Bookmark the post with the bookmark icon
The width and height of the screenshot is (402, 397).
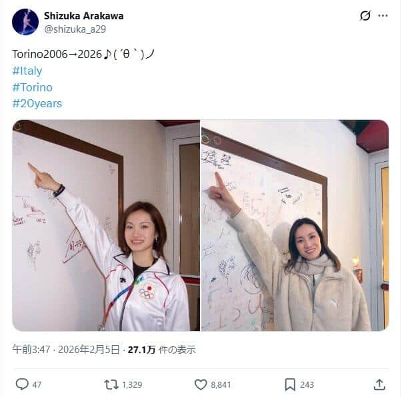point(290,384)
